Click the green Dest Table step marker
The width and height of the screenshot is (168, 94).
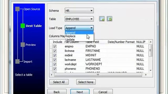pos(23,26)
